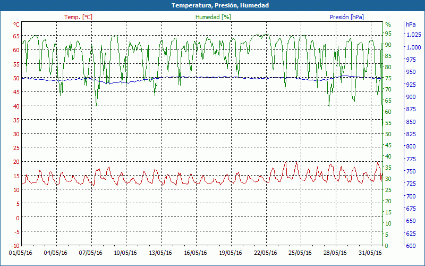Click the date label 28/05/16

(335, 253)
